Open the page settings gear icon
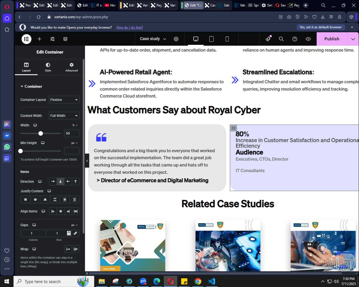Viewport: 359px width, 287px height. coord(176,39)
